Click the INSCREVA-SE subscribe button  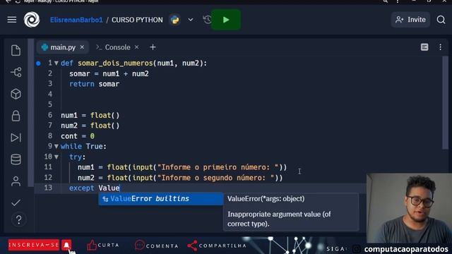tap(34, 245)
